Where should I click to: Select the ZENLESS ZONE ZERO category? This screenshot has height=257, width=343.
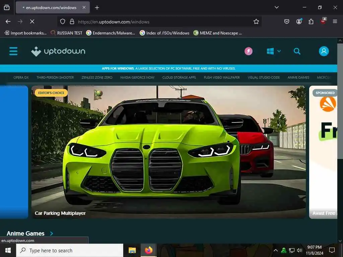pyautogui.click(x=97, y=77)
